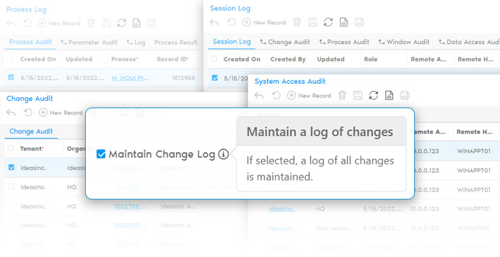Uncheck the Maintain Change Log checkbox
Screen dimensions: 500x257
click(x=101, y=154)
